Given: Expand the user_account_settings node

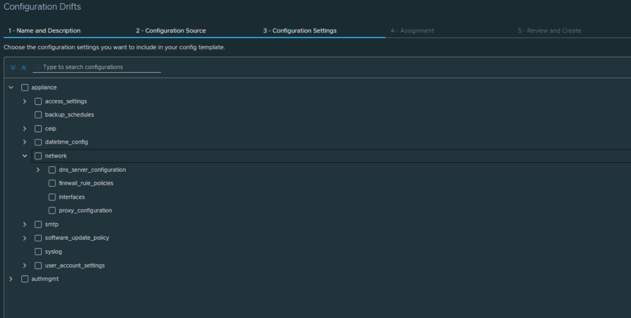Looking at the screenshot, I should (x=25, y=265).
